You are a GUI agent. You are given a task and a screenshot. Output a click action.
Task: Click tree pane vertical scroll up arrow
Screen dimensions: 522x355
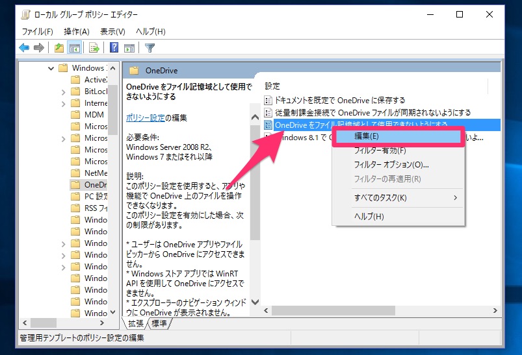(113, 68)
